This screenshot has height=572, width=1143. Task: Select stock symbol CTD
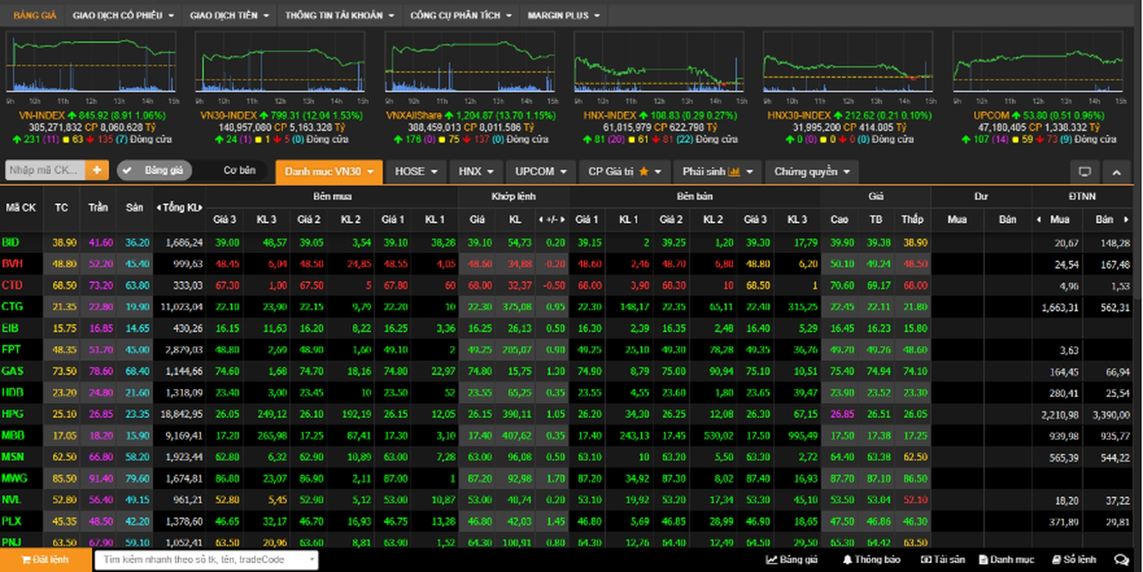pyautogui.click(x=12, y=285)
